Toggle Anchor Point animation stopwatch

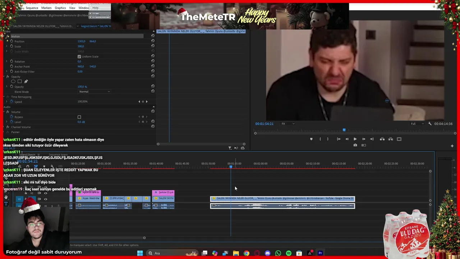[x=11, y=67]
